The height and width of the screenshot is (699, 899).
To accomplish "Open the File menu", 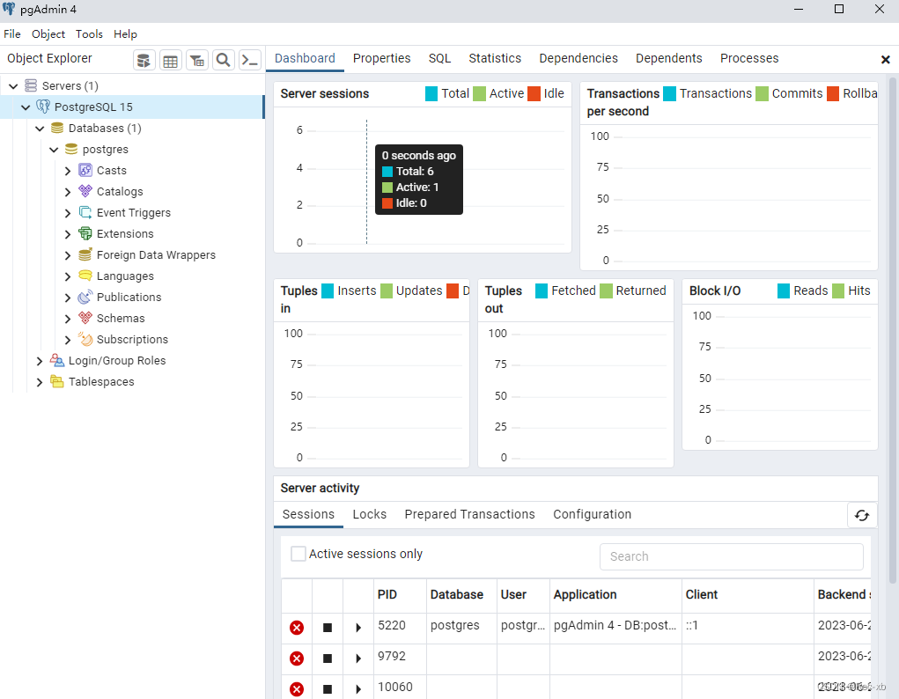I will tap(12, 33).
